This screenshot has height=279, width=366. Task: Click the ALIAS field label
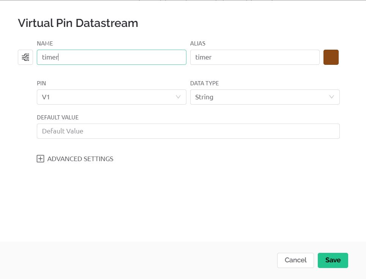click(x=197, y=44)
